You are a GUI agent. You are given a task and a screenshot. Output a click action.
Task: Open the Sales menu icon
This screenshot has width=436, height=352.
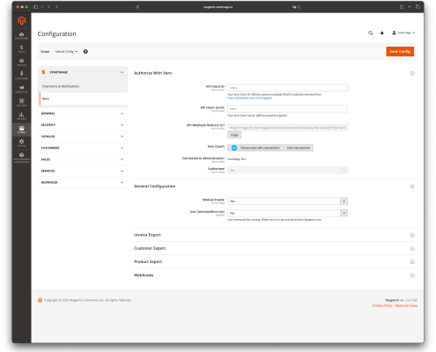point(21,49)
